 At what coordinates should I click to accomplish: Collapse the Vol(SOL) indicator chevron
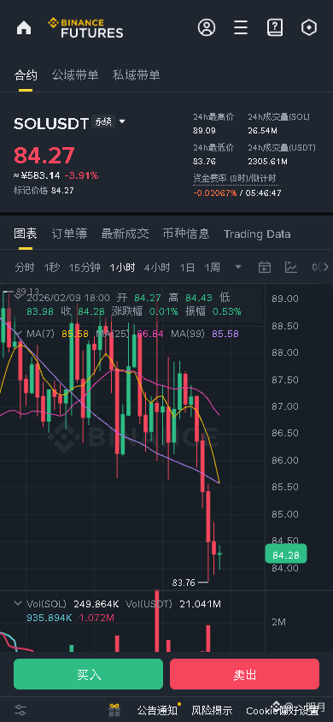pos(18,603)
